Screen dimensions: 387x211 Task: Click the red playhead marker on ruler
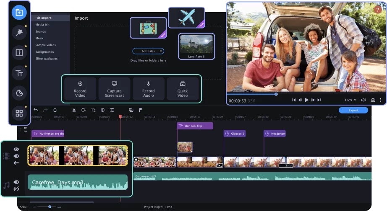tap(120, 116)
